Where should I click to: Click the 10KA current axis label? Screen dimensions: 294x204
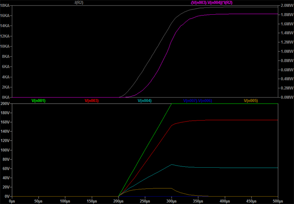[5, 47]
